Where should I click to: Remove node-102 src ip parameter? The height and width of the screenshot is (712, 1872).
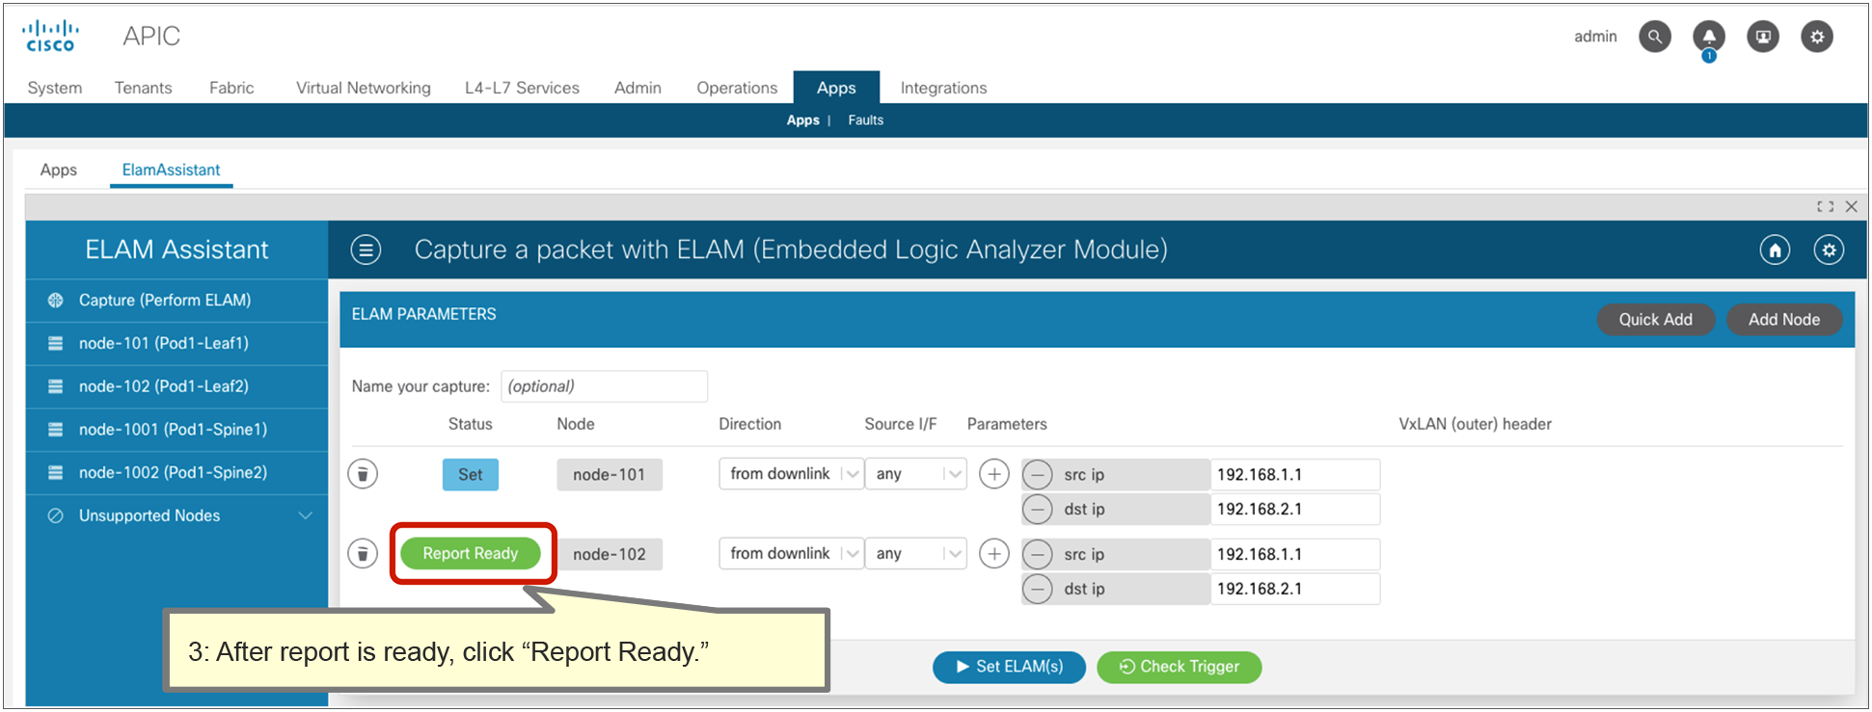pos(1037,555)
